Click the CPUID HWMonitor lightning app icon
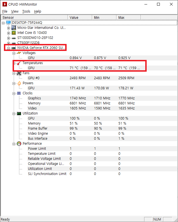This screenshot has width=178, height=222. pos(5,4)
